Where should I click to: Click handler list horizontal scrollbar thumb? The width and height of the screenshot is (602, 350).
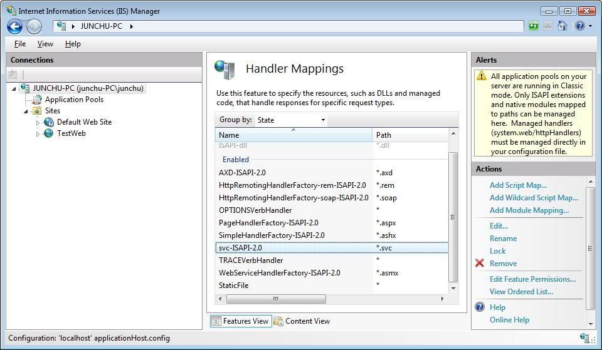pos(276,299)
